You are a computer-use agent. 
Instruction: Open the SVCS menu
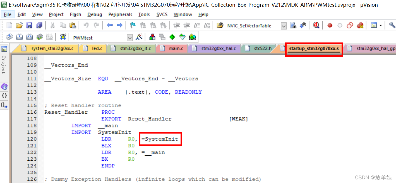pyautogui.click(x=162, y=15)
